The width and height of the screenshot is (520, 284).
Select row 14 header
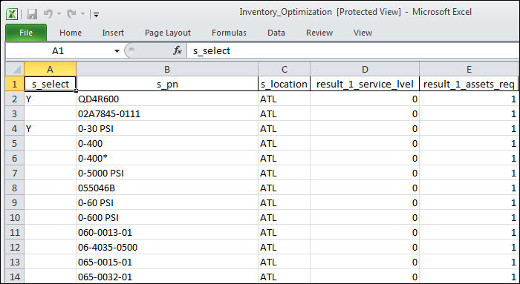click(15, 277)
